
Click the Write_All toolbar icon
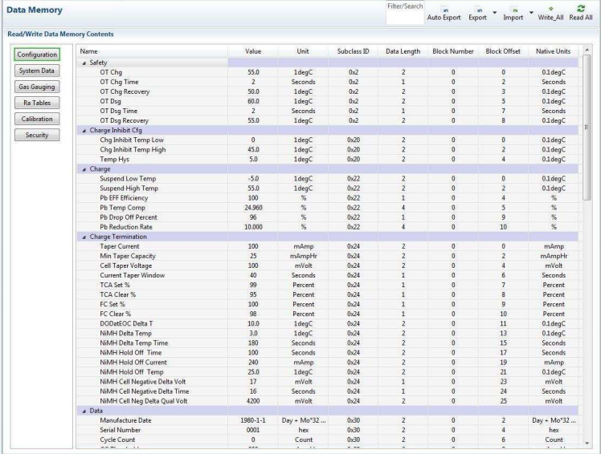pyautogui.click(x=550, y=9)
